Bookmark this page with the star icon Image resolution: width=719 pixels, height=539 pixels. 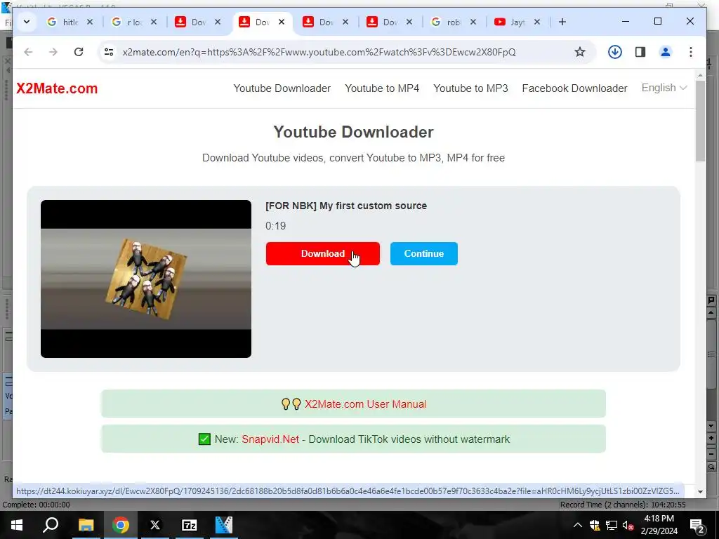[579, 52]
